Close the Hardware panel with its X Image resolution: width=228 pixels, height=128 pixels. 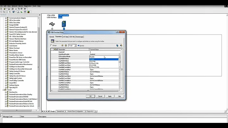point(39,15)
